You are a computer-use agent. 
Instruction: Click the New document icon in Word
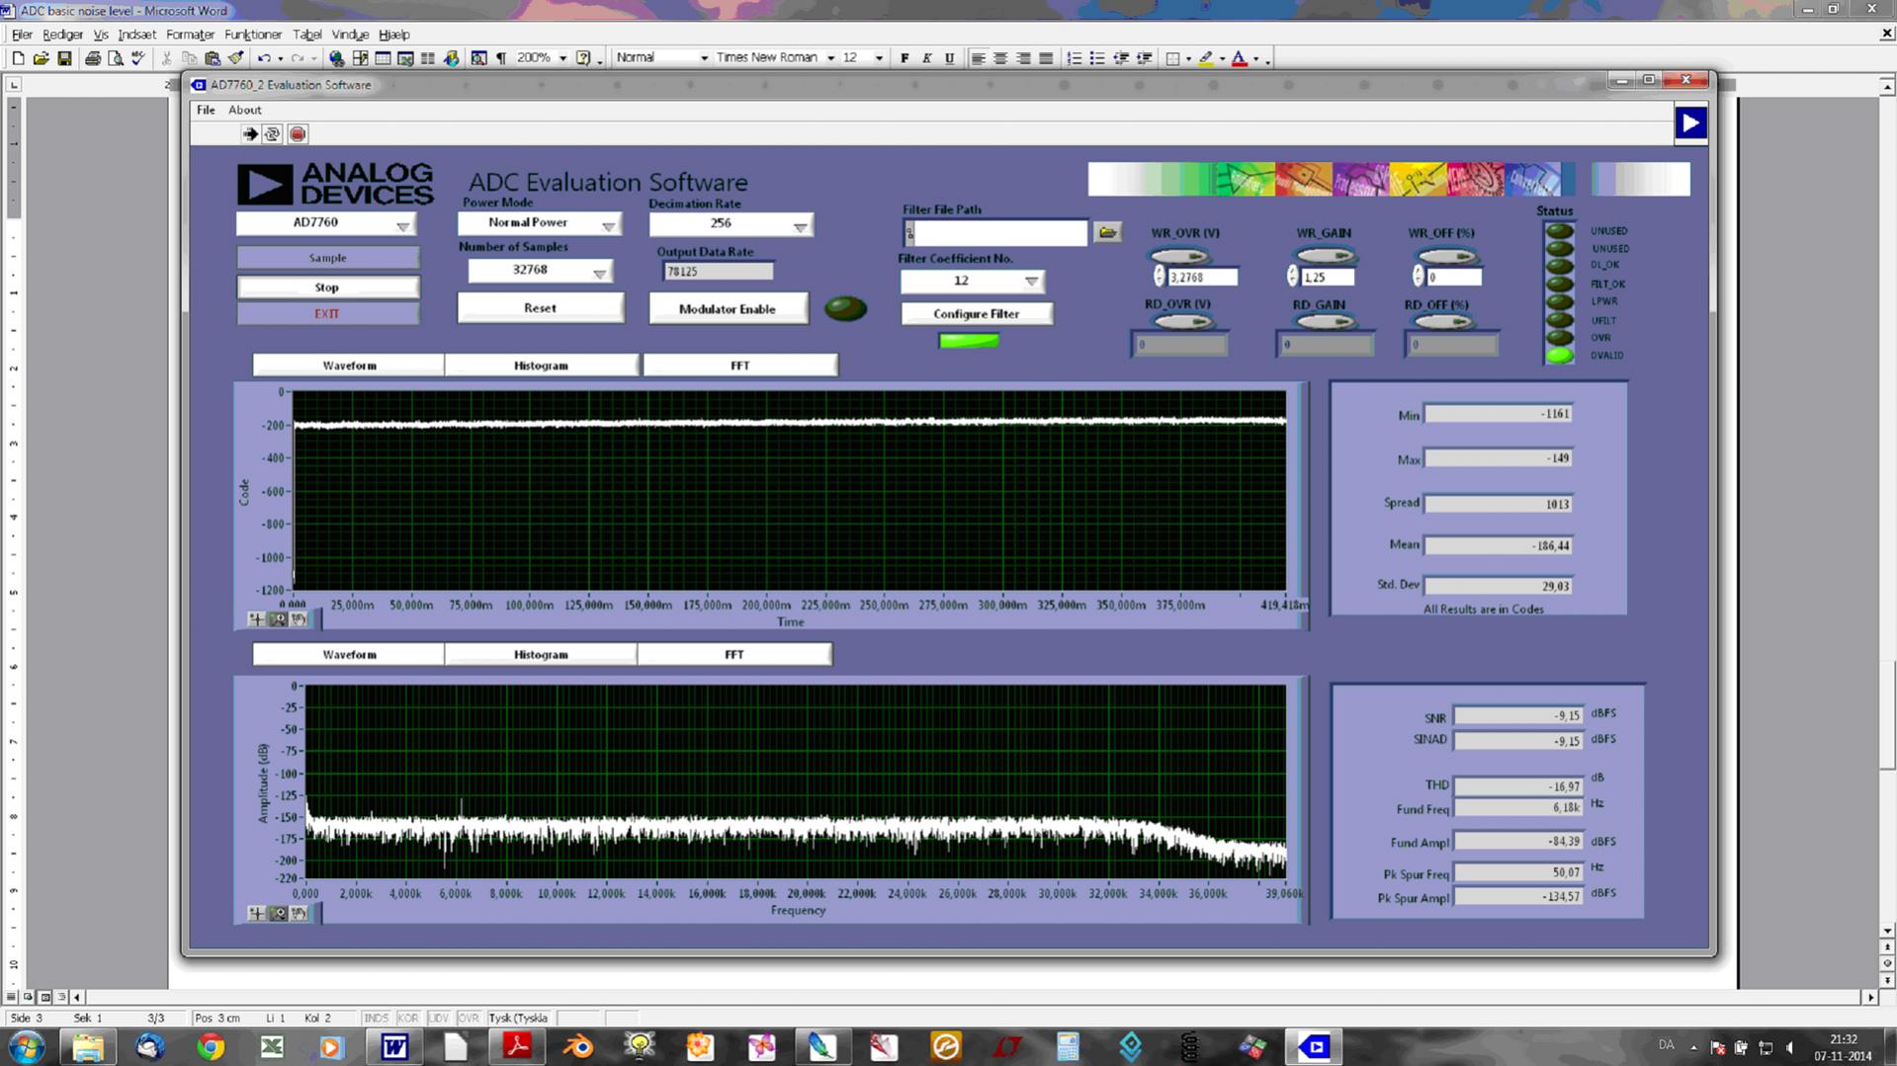click(x=18, y=58)
